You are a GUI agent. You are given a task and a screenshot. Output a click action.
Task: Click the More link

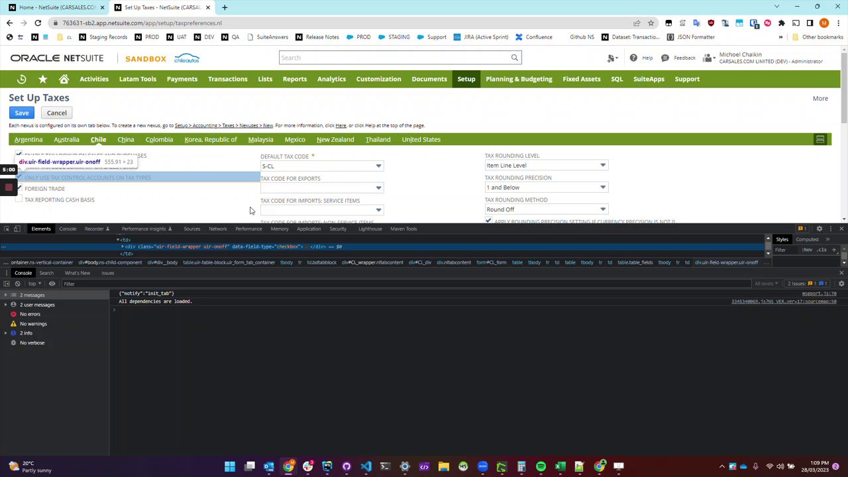coord(820,98)
